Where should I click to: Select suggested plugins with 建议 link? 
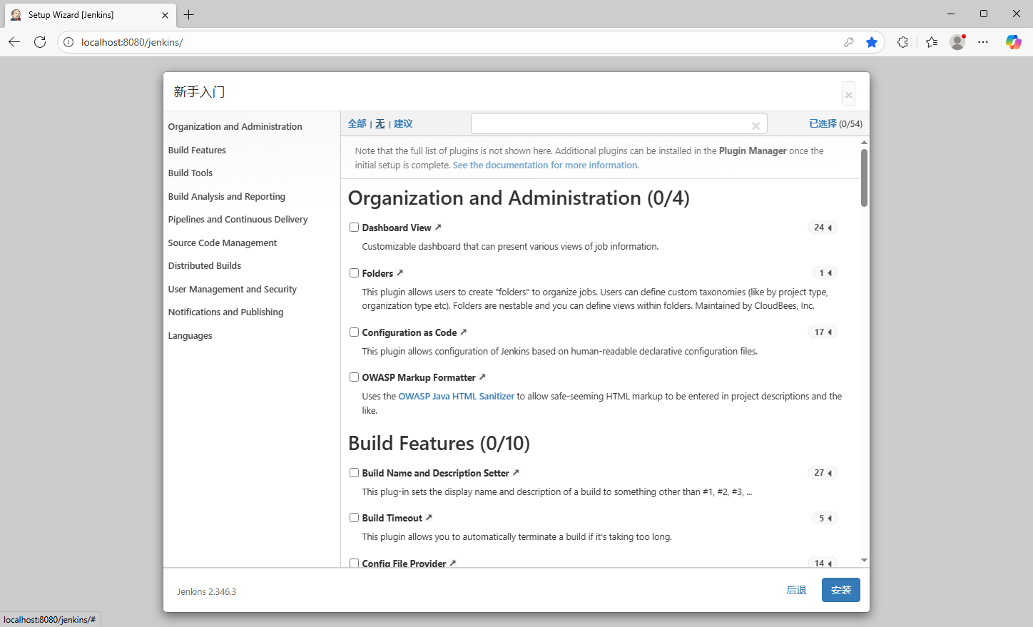403,123
